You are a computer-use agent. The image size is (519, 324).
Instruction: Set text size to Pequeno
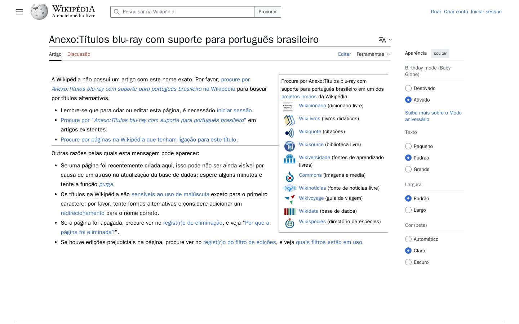(x=408, y=146)
